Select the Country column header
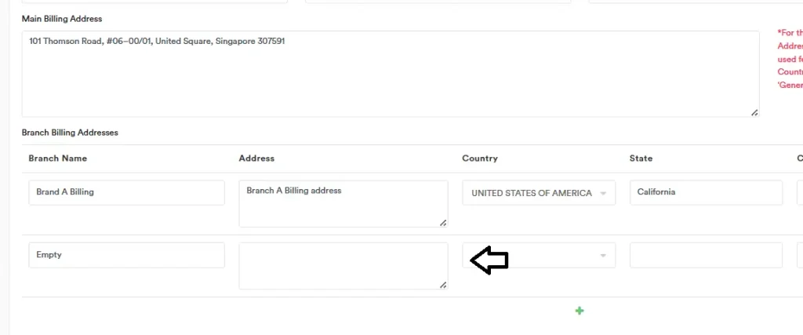This screenshot has width=803, height=335. 480,158
